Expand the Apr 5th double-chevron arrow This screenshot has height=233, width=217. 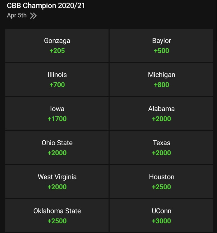[x=34, y=16]
